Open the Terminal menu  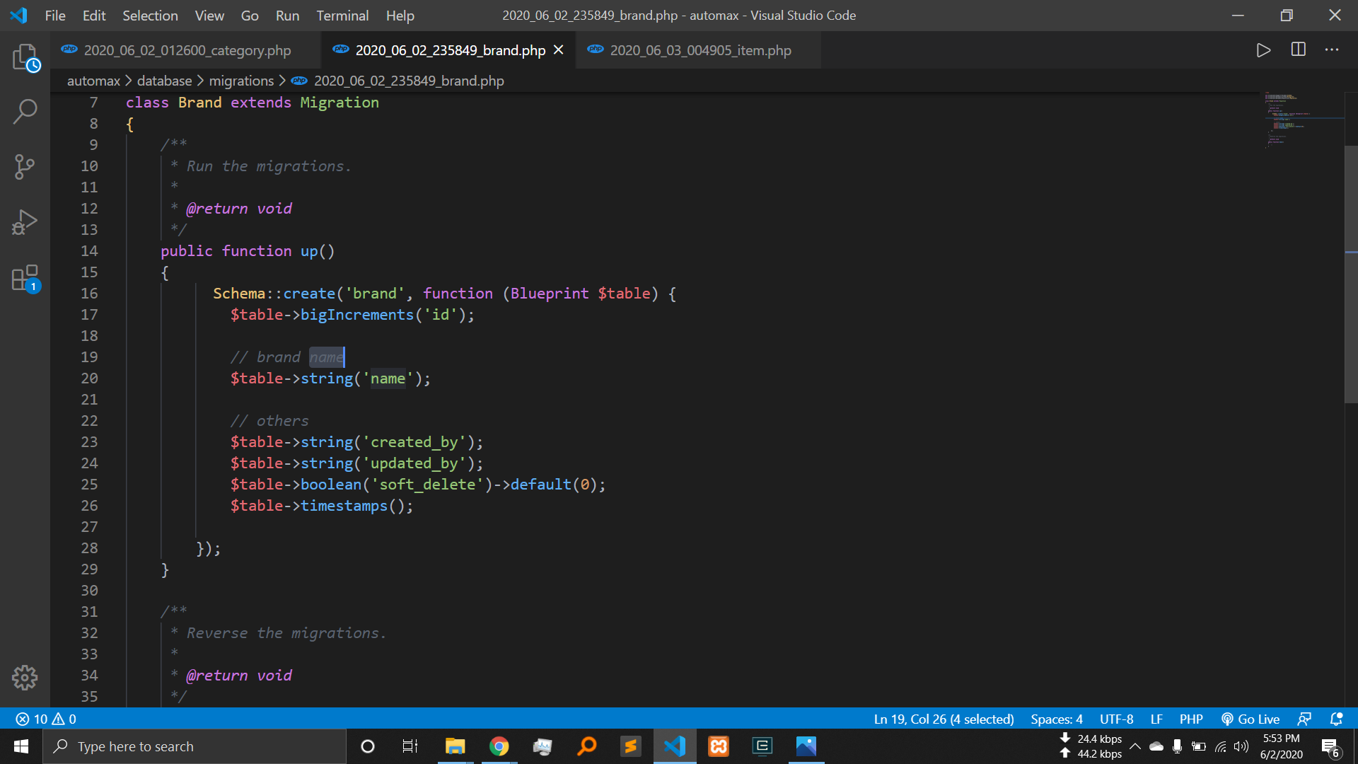[x=342, y=16]
